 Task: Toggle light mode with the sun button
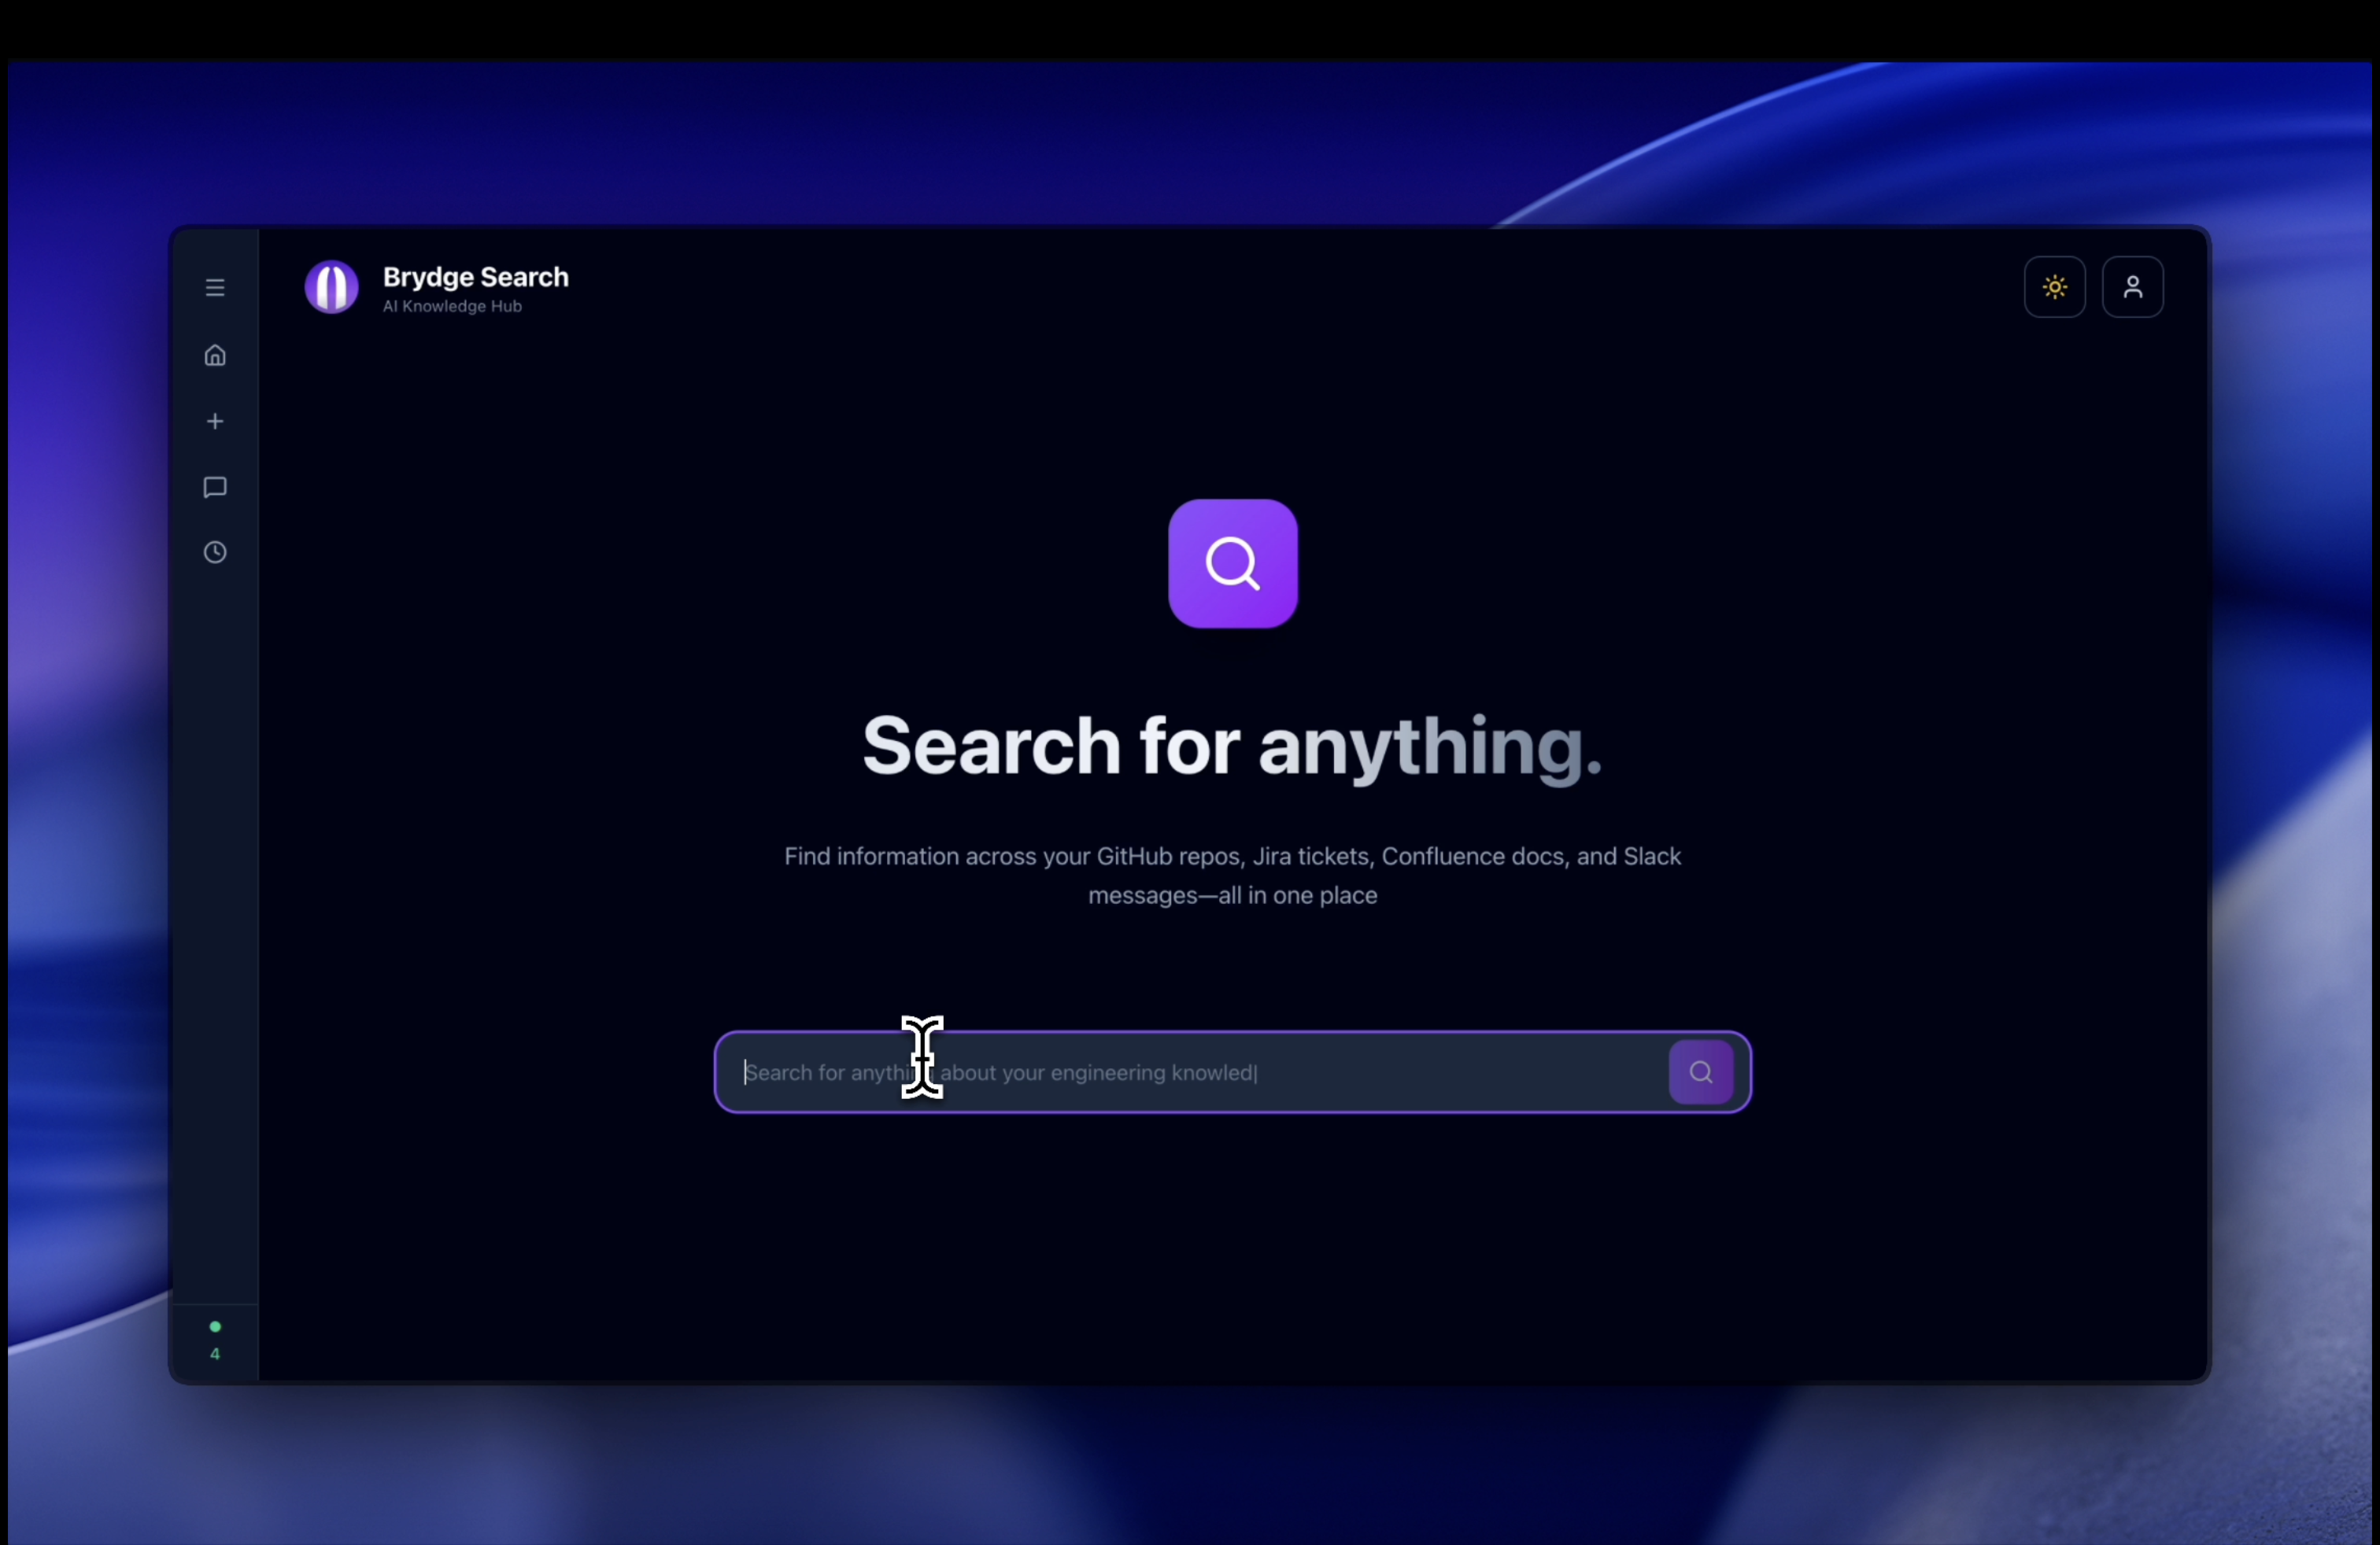[x=2054, y=288]
